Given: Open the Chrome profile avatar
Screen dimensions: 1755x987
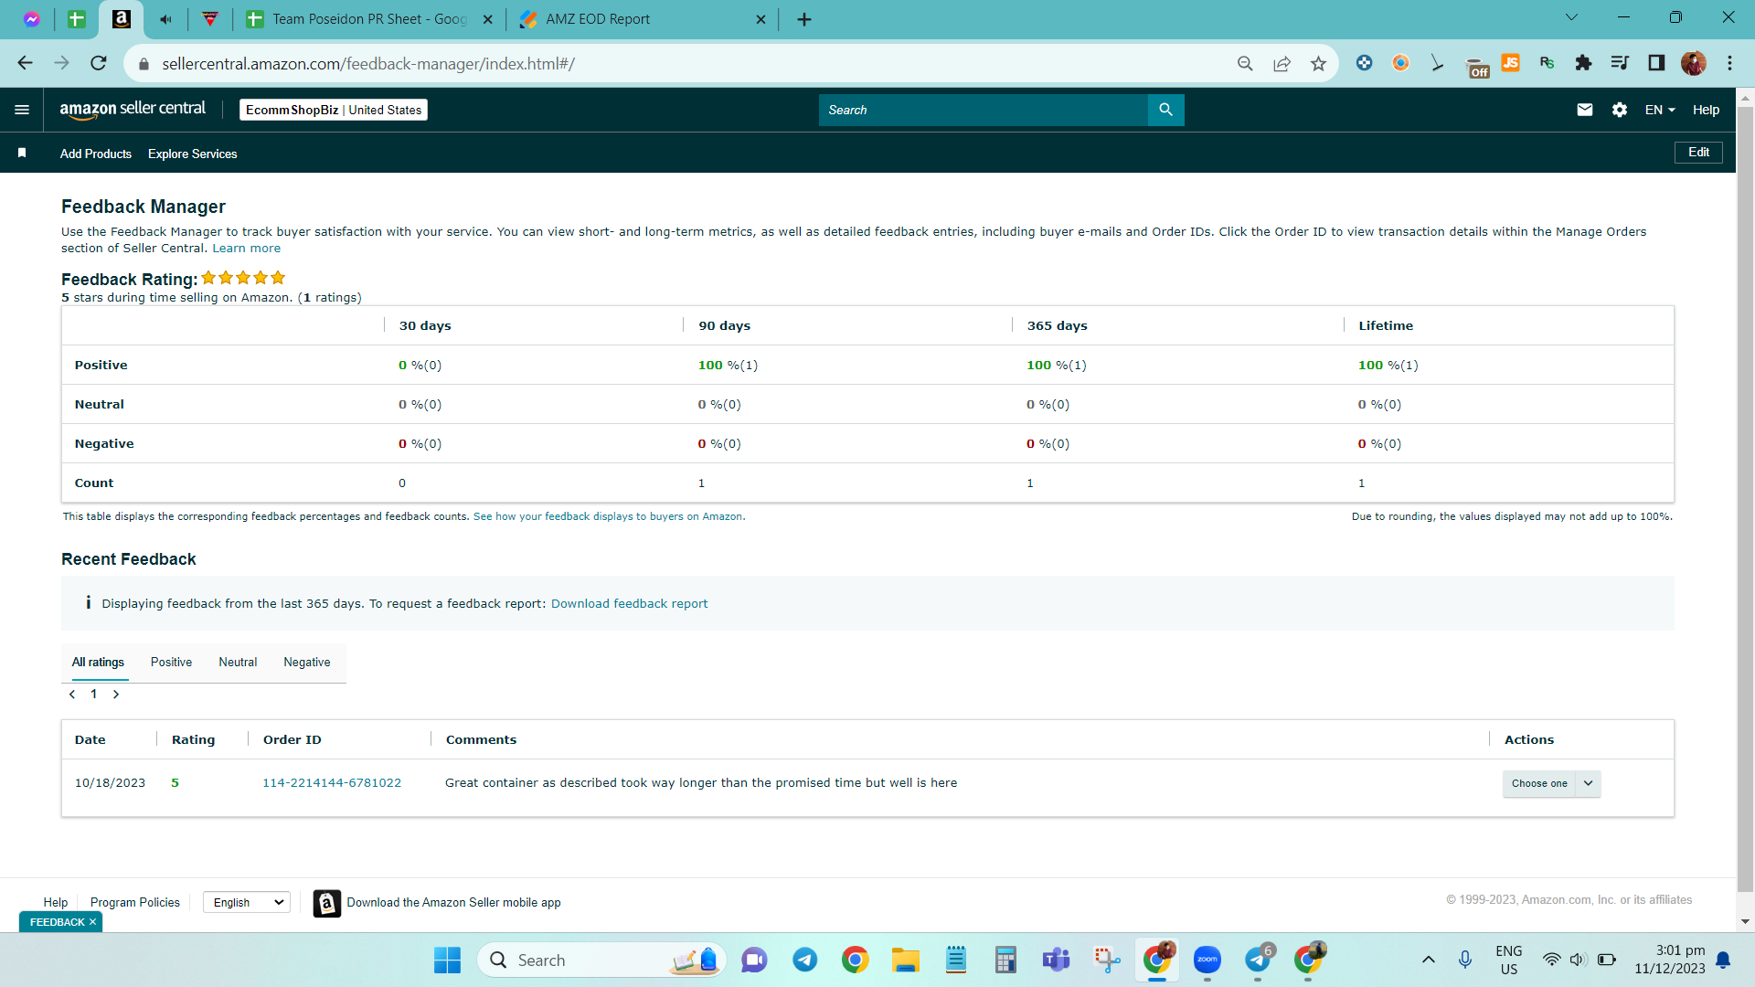Looking at the screenshot, I should click(x=1693, y=63).
